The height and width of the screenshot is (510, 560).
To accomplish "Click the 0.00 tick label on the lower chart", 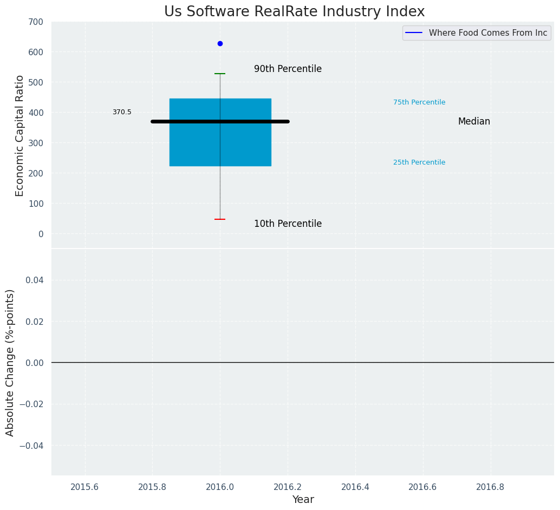I will 36,363.
